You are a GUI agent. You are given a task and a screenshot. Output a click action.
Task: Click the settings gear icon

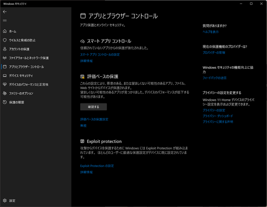pyautogui.click(x=5, y=201)
